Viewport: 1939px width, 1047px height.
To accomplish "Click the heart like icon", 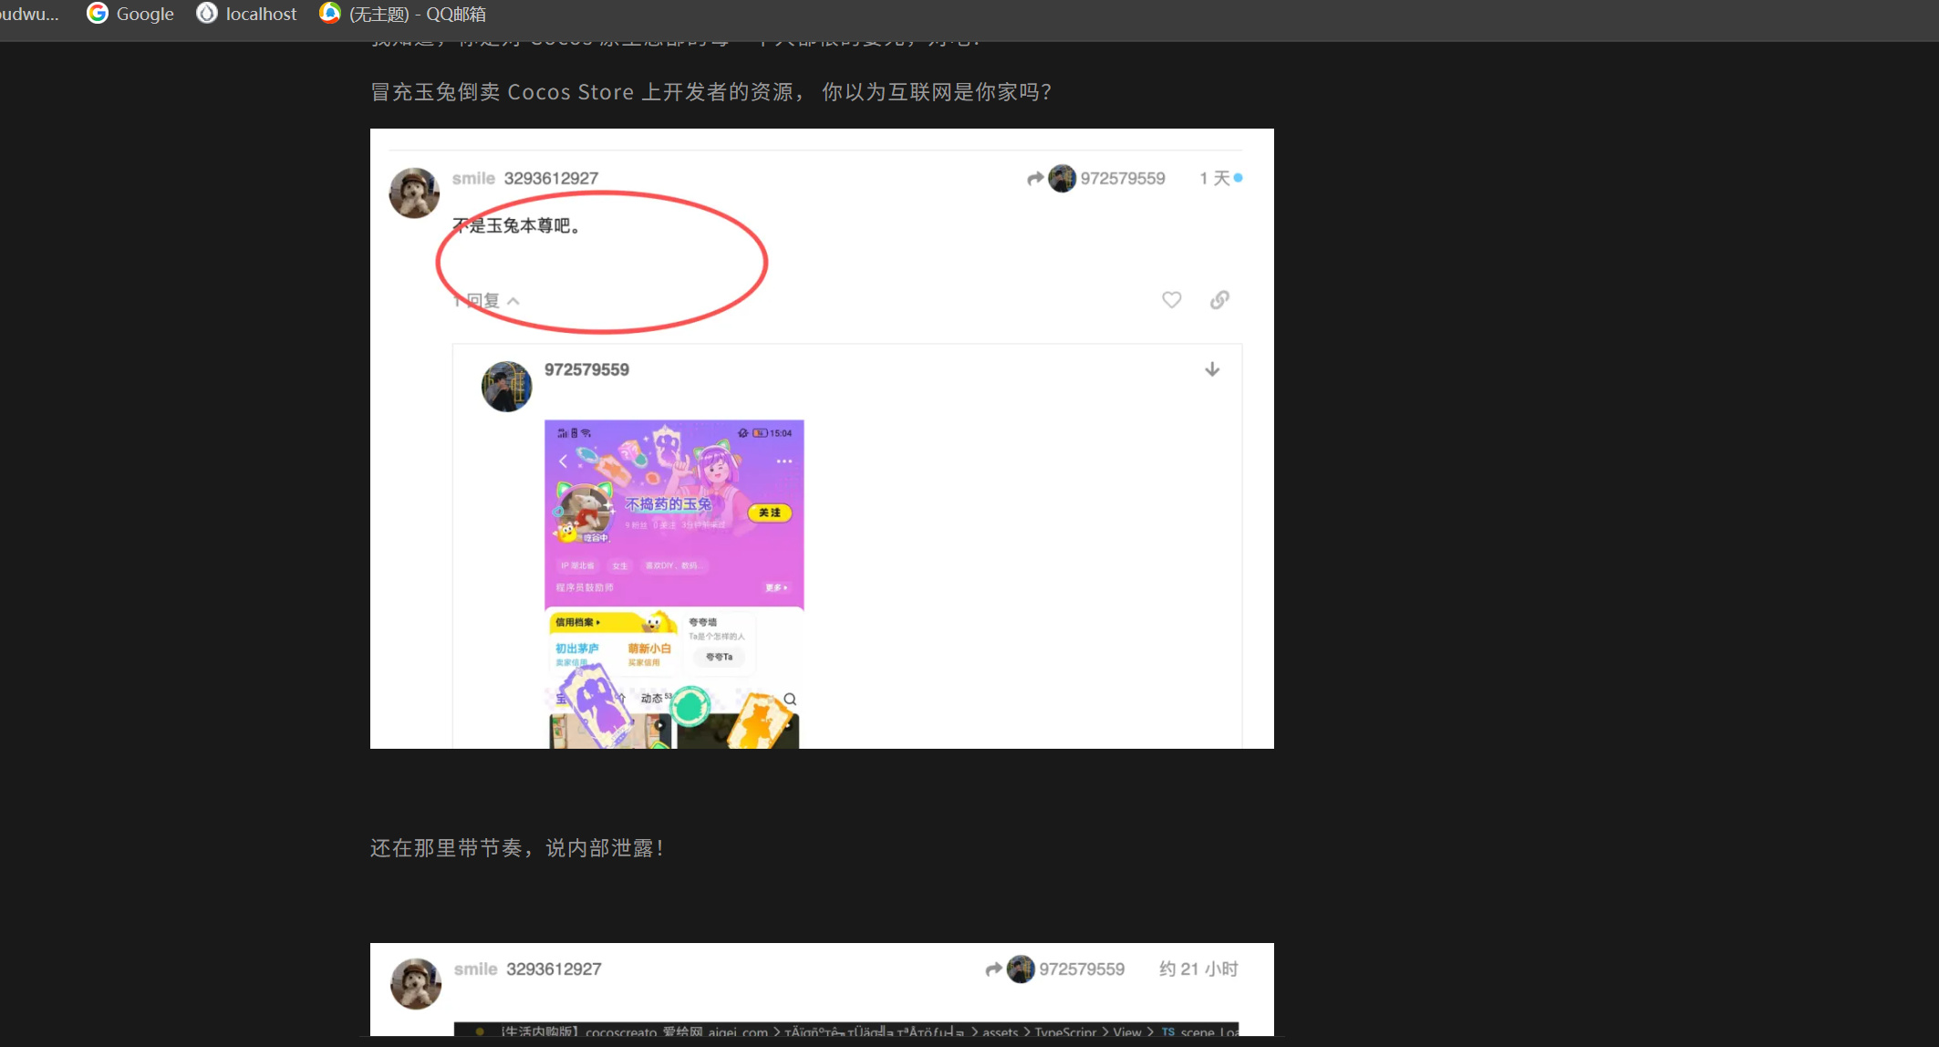I will click(x=1171, y=300).
